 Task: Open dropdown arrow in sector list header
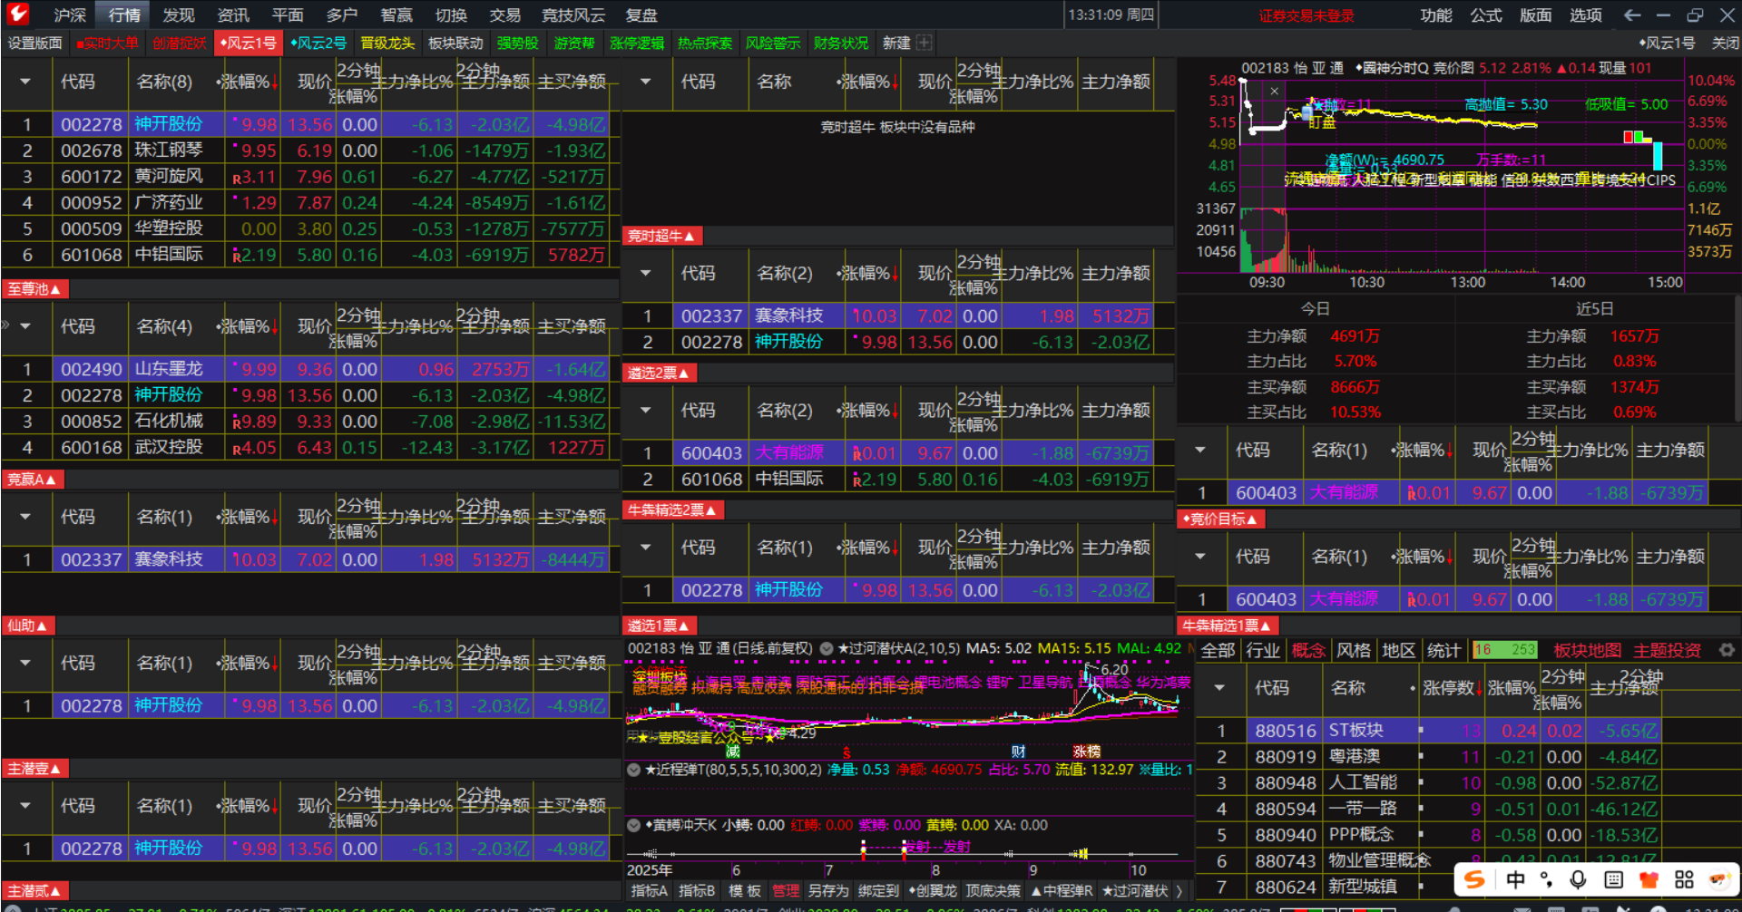[1219, 688]
